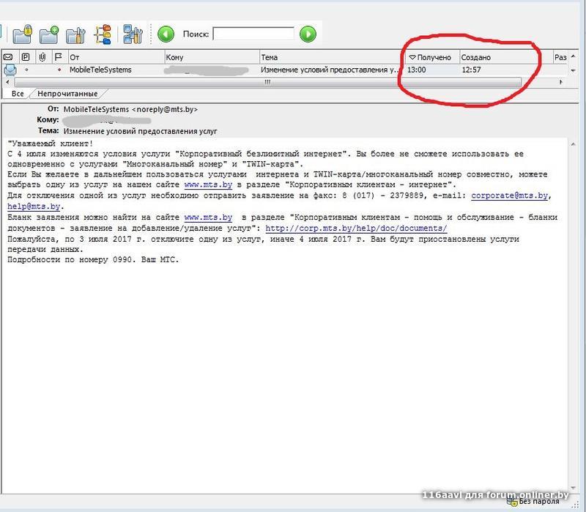Click the message body scroll up arrow
This screenshot has width=586, height=512.
pyautogui.click(x=574, y=144)
